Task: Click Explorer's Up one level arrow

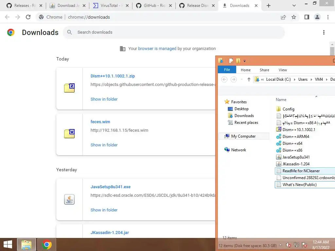Action: [x=249, y=79]
